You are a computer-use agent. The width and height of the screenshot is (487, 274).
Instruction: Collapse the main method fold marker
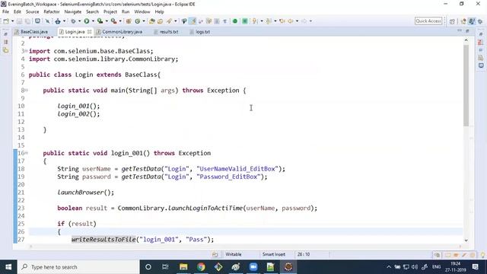click(x=27, y=91)
